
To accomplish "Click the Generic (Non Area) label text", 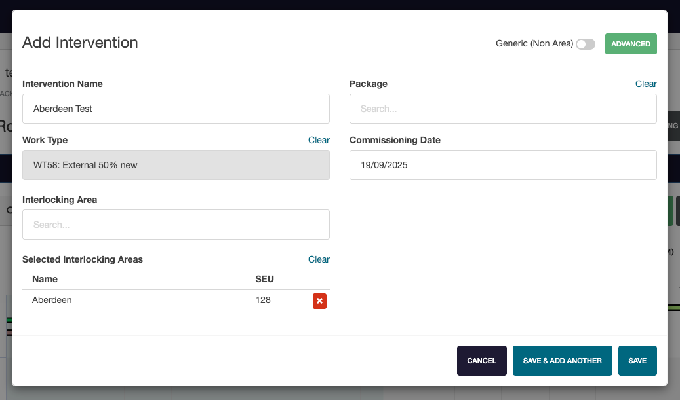I will [x=534, y=44].
